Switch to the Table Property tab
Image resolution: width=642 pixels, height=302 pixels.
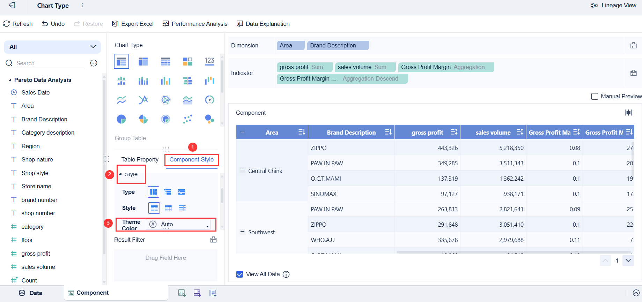(140, 159)
